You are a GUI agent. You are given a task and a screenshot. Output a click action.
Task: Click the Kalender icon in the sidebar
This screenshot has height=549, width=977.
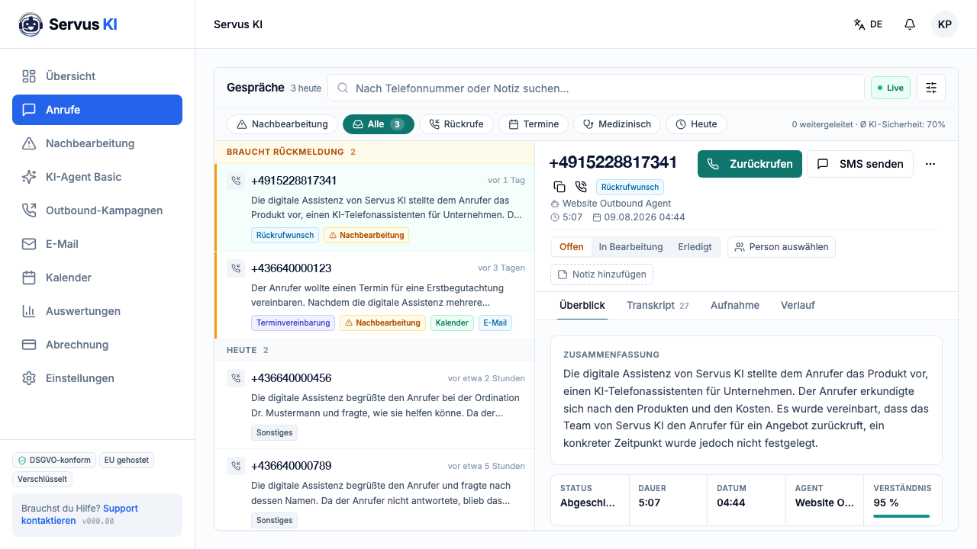[29, 278]
